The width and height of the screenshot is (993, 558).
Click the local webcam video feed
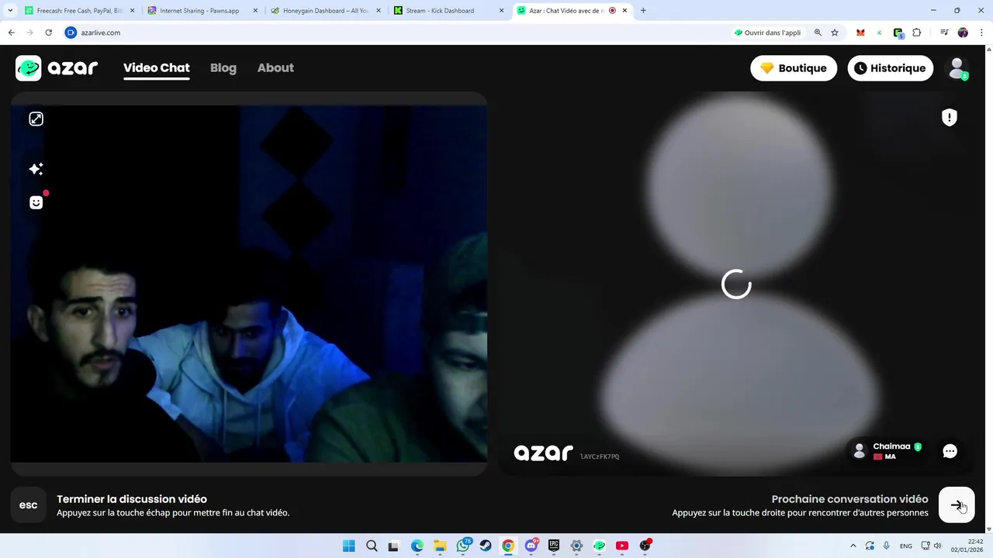(248, 284)
